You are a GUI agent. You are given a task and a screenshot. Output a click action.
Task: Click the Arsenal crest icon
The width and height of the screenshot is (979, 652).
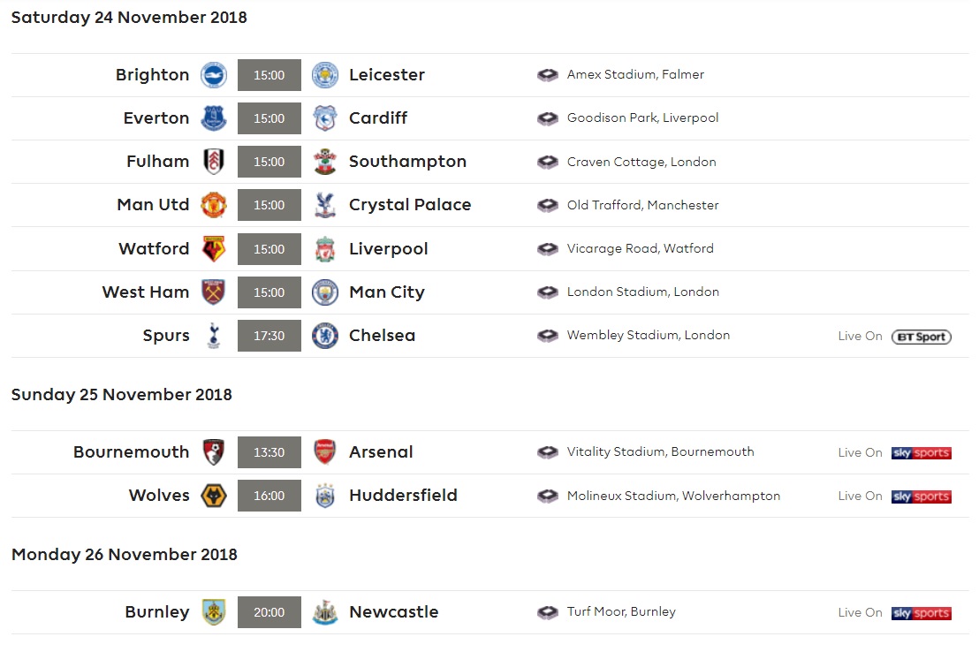coord(325,452)
